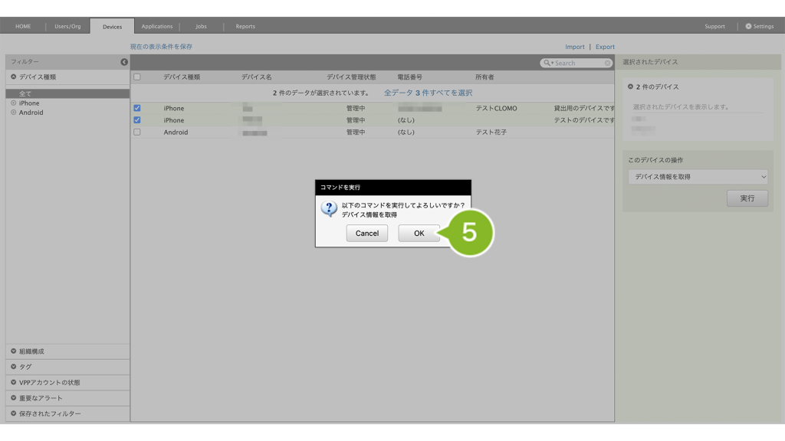Click 現在の表示条件を保存 link
Image resolution: width=785 pixels, height=441 pixels.
point(161,47)
